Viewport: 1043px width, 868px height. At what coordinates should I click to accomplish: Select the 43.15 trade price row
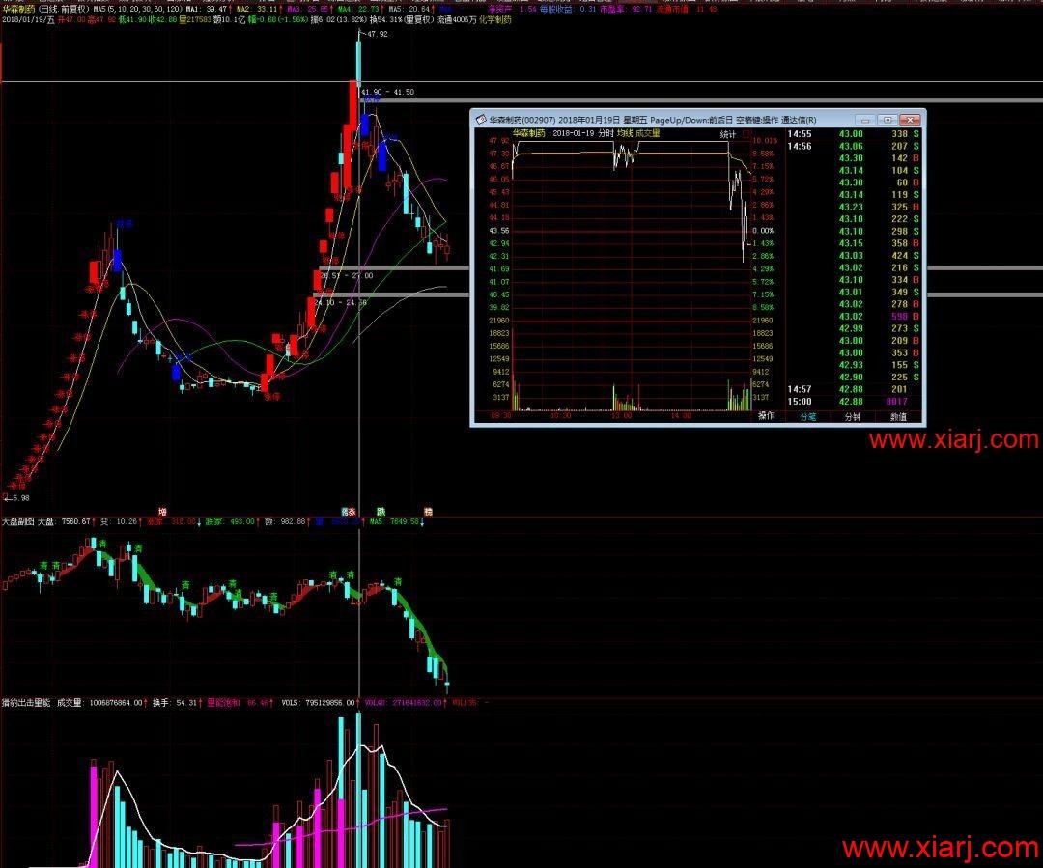[851, 243]
